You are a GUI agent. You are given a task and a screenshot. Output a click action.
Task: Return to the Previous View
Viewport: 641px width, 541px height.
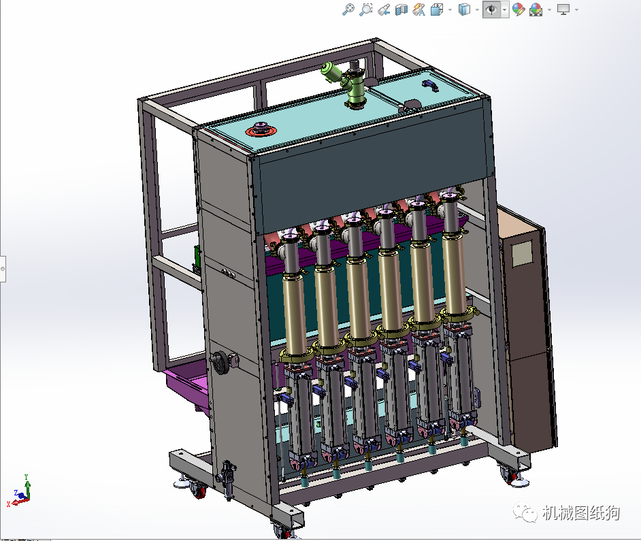pos(384,10)
